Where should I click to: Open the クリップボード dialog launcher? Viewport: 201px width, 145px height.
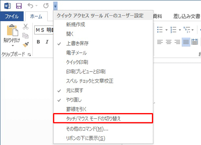pos(29,54)
